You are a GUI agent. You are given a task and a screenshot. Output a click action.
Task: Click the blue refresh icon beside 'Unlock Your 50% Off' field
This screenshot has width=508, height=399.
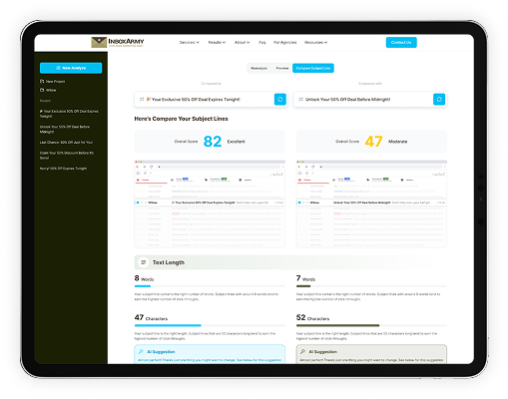439,99
